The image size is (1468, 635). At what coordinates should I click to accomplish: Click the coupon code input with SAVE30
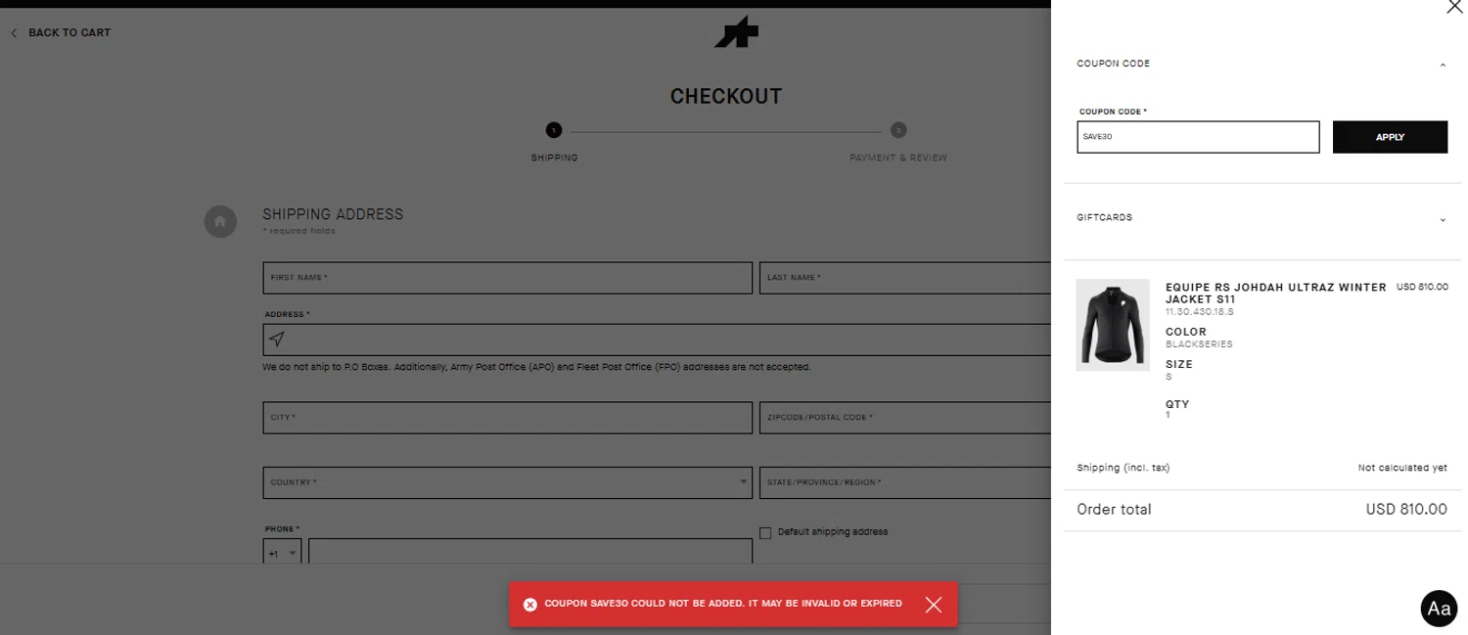(1198, 137)
